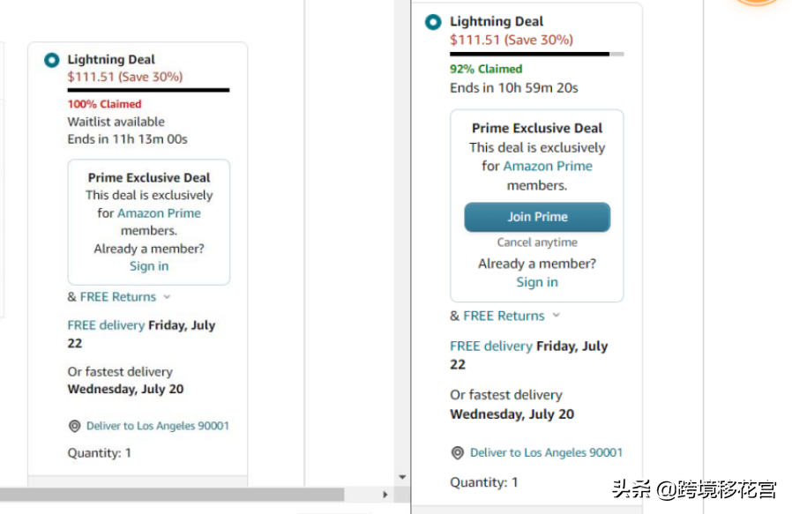Click the location pin icon in the Join Prime panel

[x=458, y=452]
